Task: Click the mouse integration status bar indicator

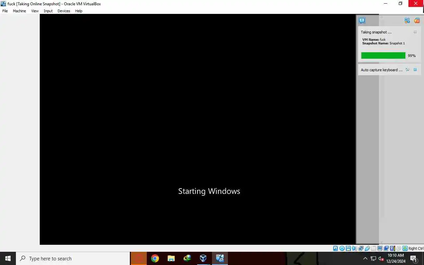Action: pyautogui.click(x=398, y=248)
